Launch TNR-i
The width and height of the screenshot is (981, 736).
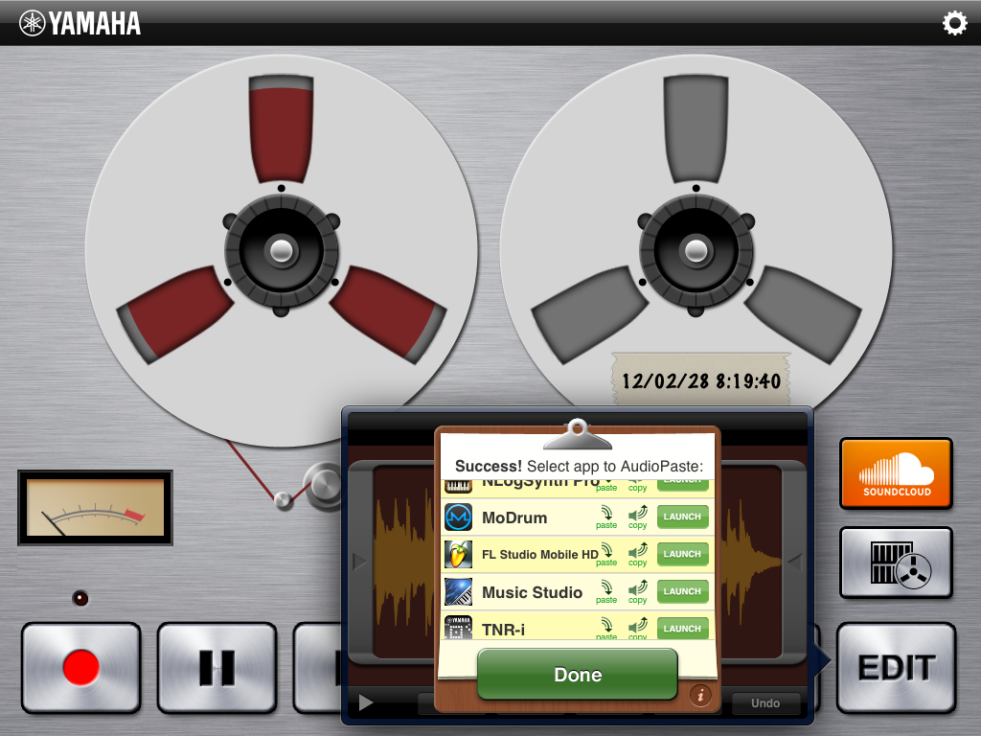pyautogui.click(x=682, y=629)
